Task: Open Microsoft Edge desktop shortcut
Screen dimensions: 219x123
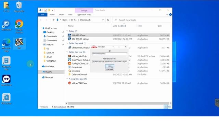Action: [6, 45]
